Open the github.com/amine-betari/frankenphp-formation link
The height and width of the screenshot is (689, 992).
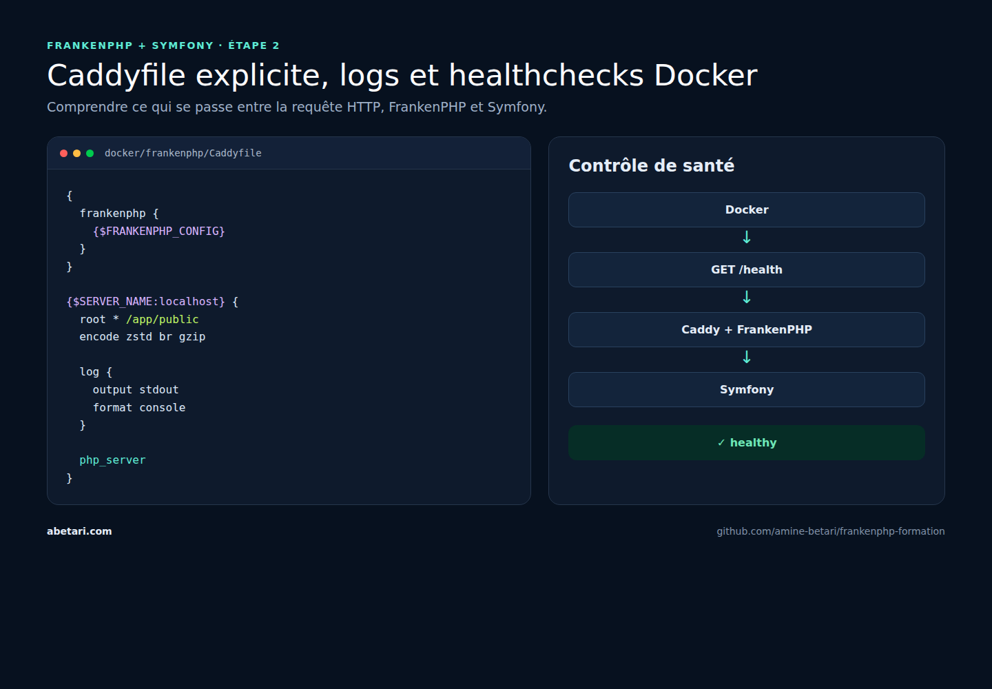click(x=831, y=531)
